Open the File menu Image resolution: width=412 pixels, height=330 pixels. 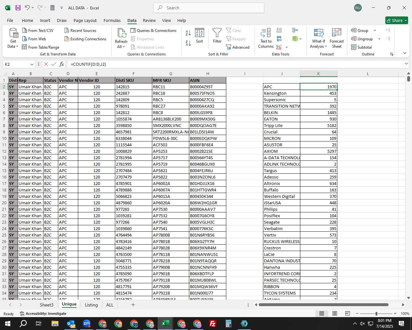10,20
